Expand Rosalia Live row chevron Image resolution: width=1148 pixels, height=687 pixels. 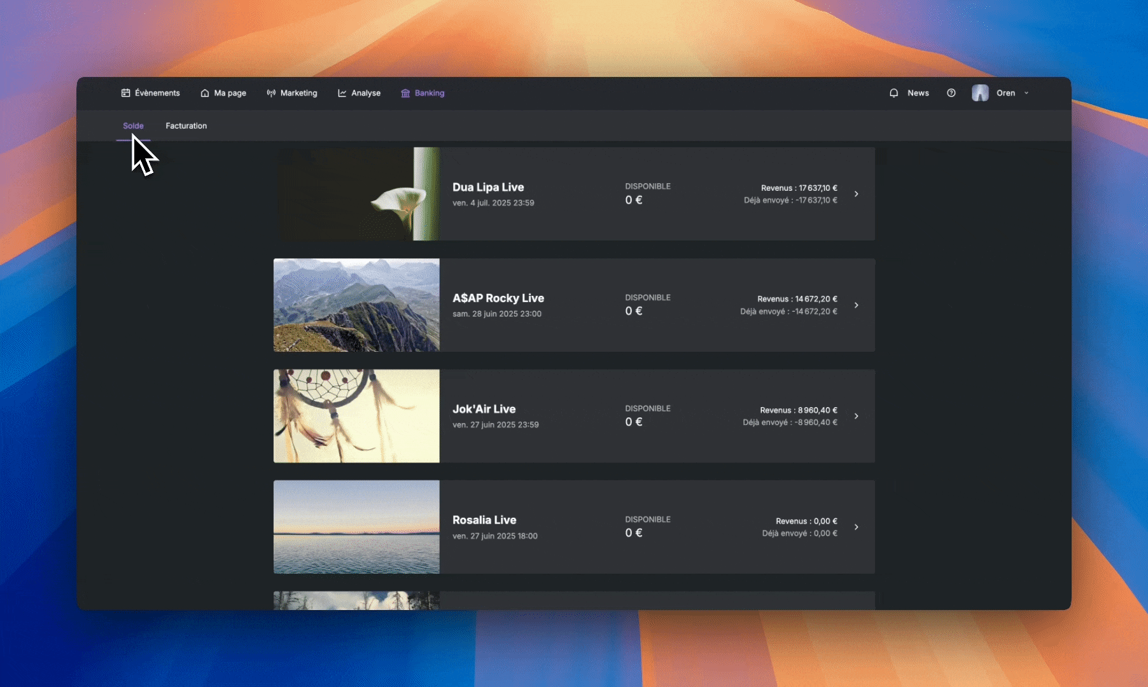pyautogui.click(x=857, y=527)
